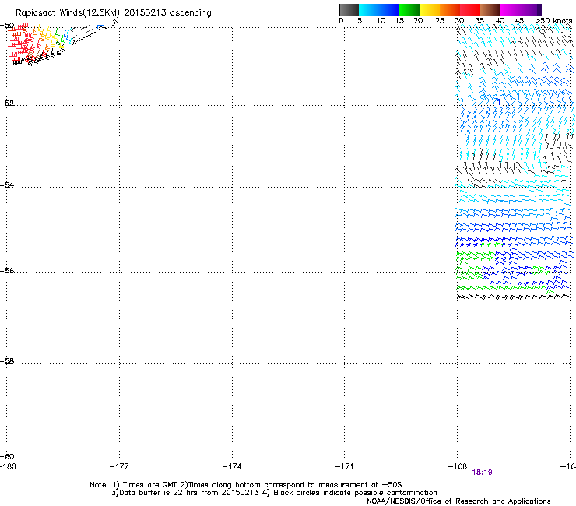Click the '-52' latitude axis label
This screenshot has height=506, width=576.
(x=7, y=103)
